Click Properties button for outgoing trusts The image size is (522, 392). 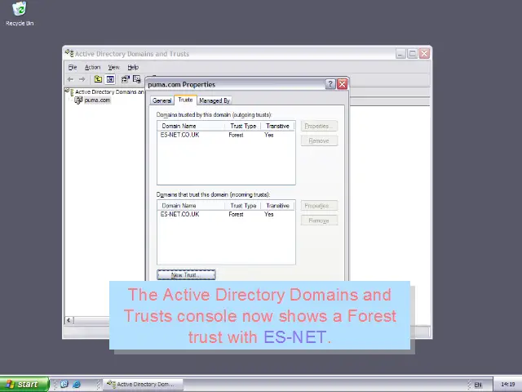click(319, 126)
